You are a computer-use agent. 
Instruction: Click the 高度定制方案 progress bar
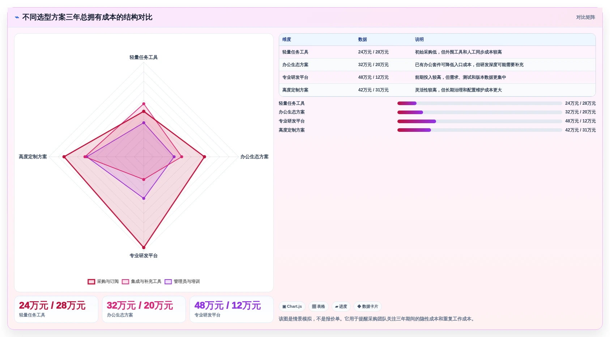tap(479, 130)
